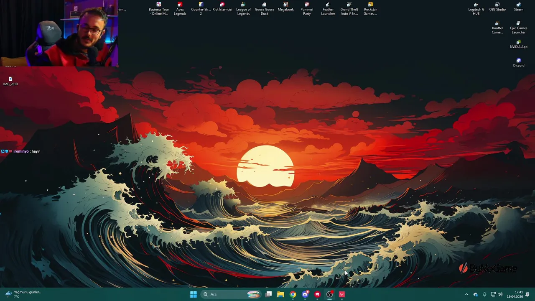
Task: Open the notification bell in the taskbar
Action: click(527, 294)
